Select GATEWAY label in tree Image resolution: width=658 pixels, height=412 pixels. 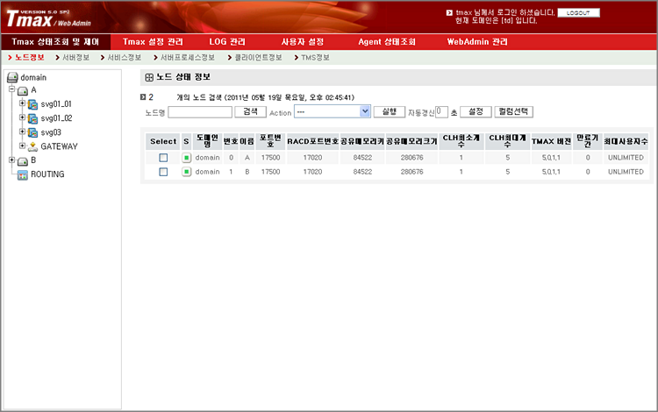[59, 146]
